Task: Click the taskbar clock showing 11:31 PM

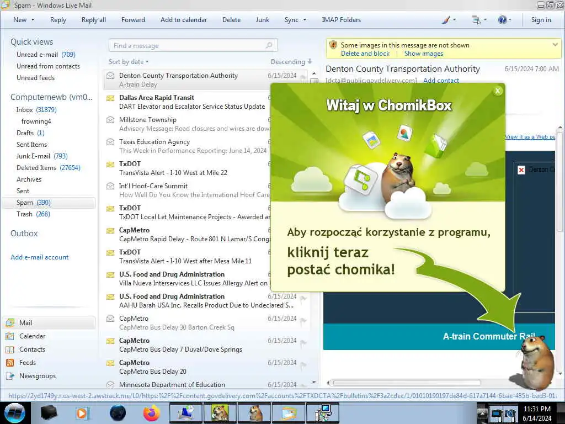Action: point(537,413)
